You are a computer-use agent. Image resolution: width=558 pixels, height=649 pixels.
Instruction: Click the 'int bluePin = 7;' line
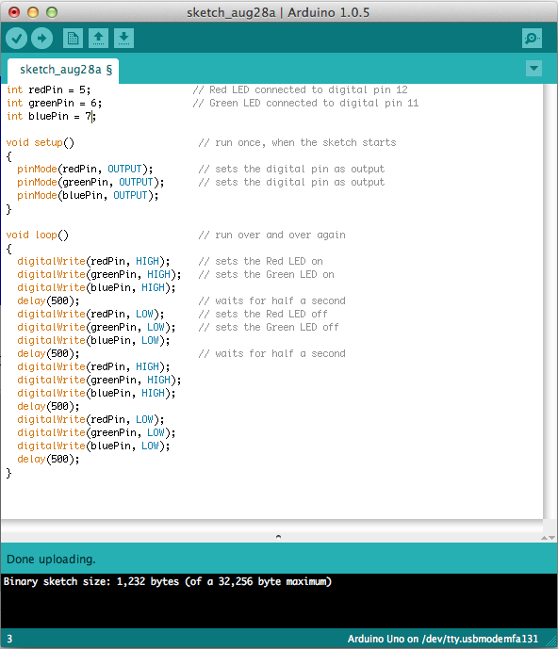(51, 116)
